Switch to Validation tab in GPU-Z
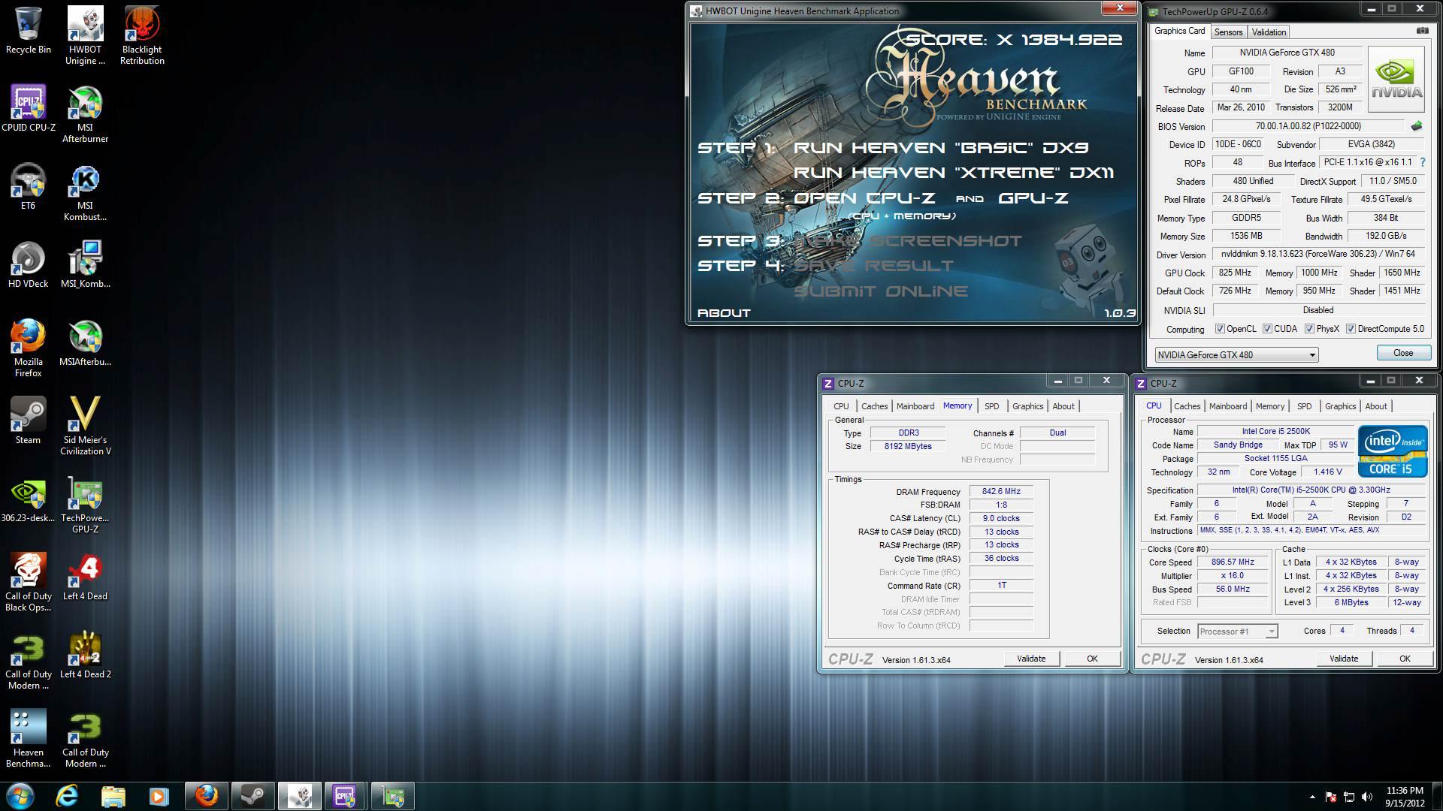This screenshot has width=1443, height=811. click(x=1269, y=32)
